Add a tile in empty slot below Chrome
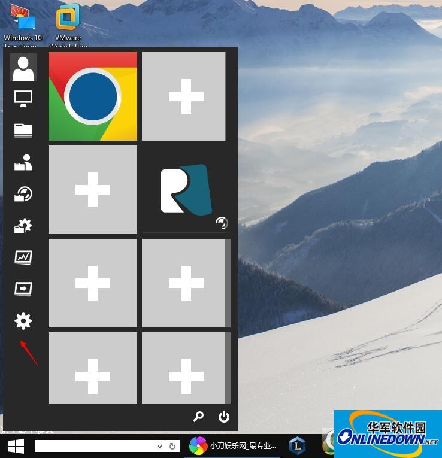Image resolution: width=442 pixels, height=458 pixels. tap(93, 190)
